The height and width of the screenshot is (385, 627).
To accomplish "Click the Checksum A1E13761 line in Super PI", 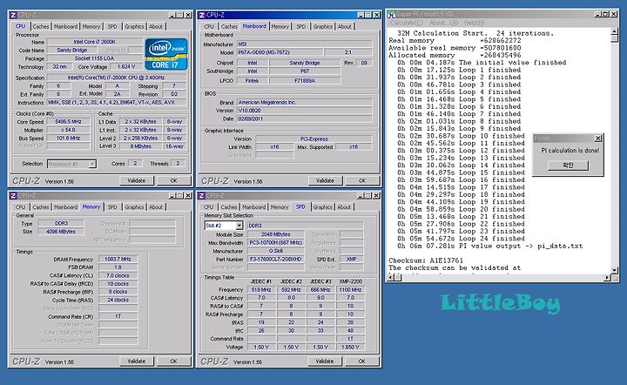I will coord(426,260).
